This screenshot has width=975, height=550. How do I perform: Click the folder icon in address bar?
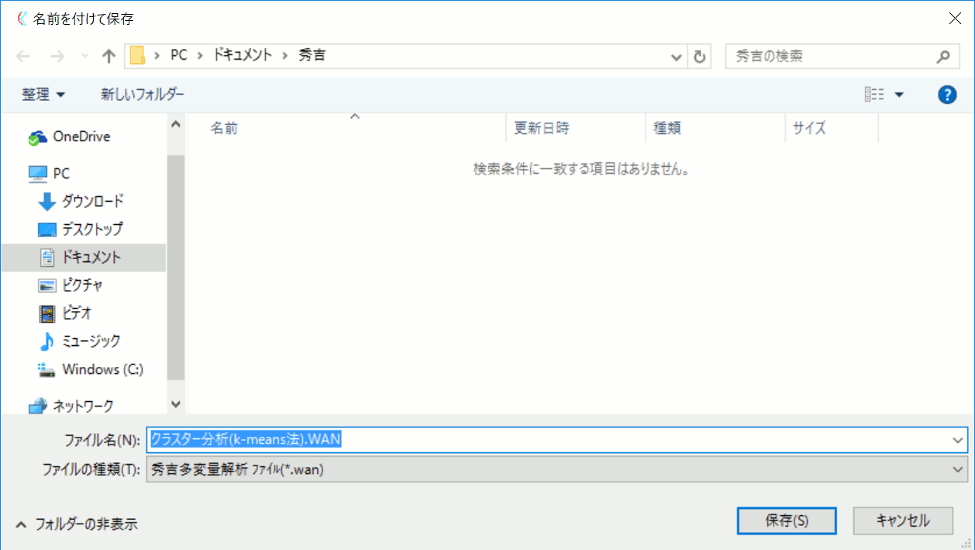click(138, 56)
